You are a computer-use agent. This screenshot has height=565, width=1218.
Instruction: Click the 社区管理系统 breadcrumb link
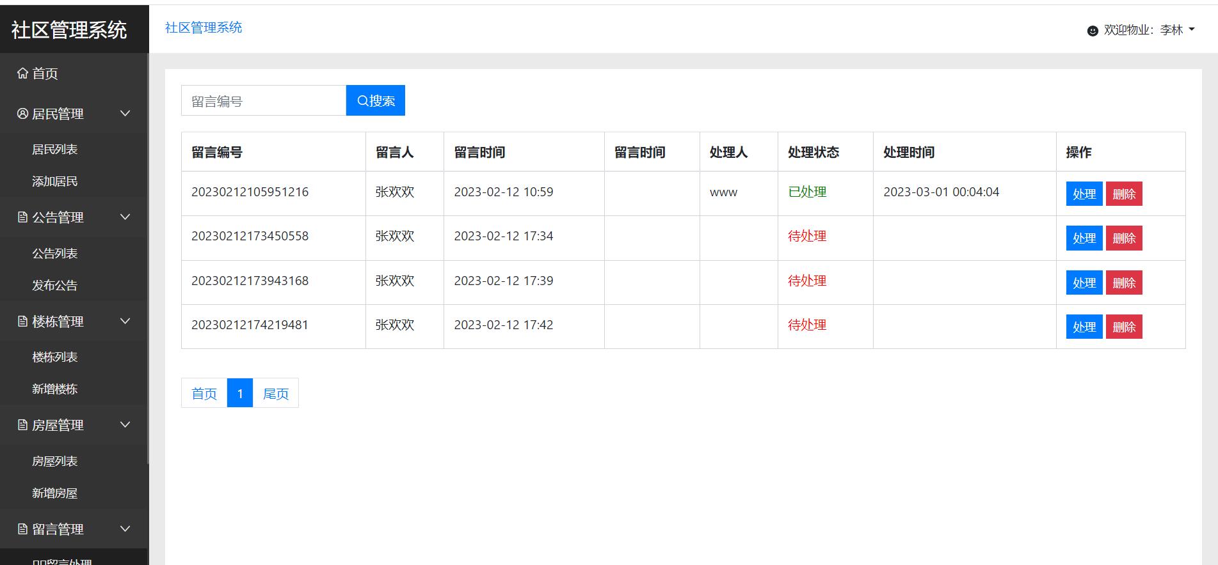coord(204,27)
